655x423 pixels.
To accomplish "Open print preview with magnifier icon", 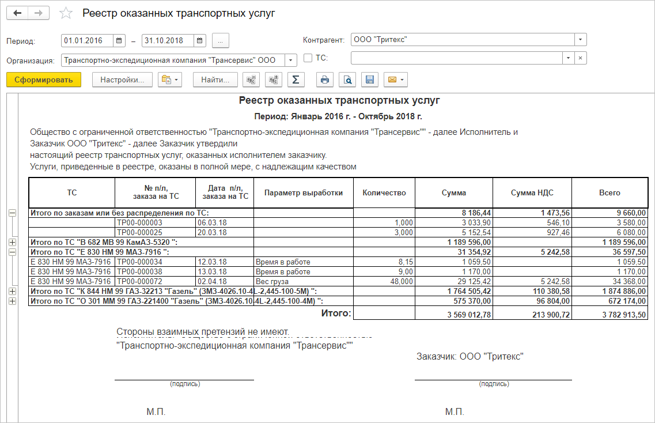I will 347,80.
